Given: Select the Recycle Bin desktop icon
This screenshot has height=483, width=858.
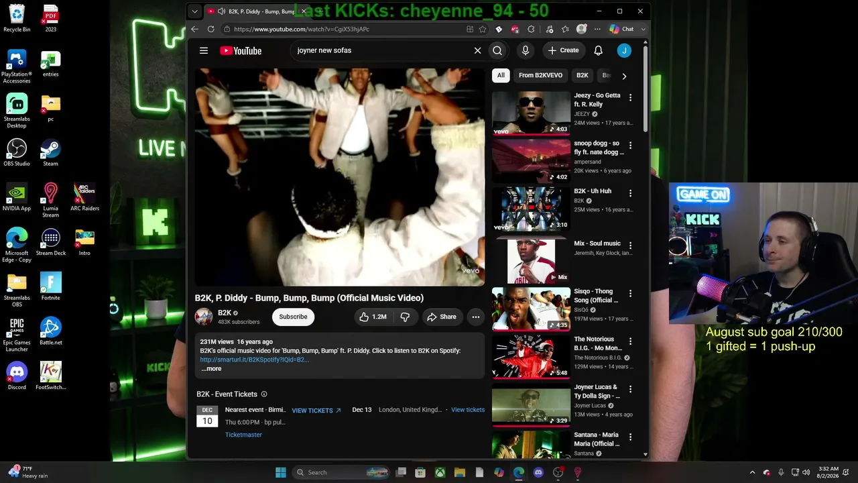Looking at the screenshot, I should coord(17,18).
